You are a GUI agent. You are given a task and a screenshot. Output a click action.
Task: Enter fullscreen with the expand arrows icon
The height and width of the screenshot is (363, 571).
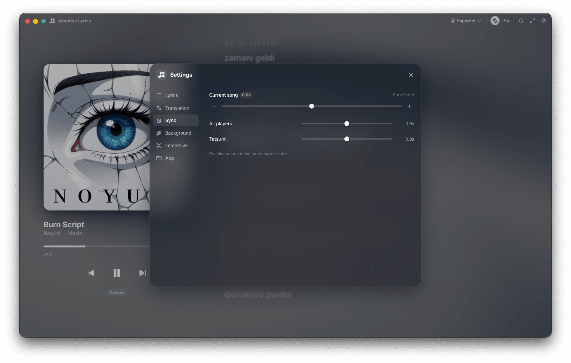click(x=532, y=21)
